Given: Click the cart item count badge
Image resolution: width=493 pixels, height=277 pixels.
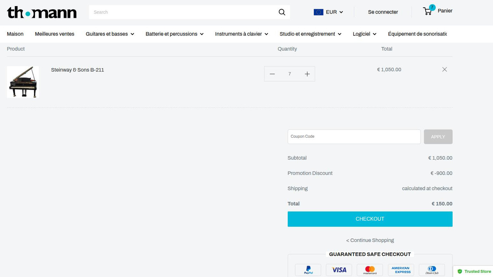Looking at the screenshot, I should click(432, 7).
